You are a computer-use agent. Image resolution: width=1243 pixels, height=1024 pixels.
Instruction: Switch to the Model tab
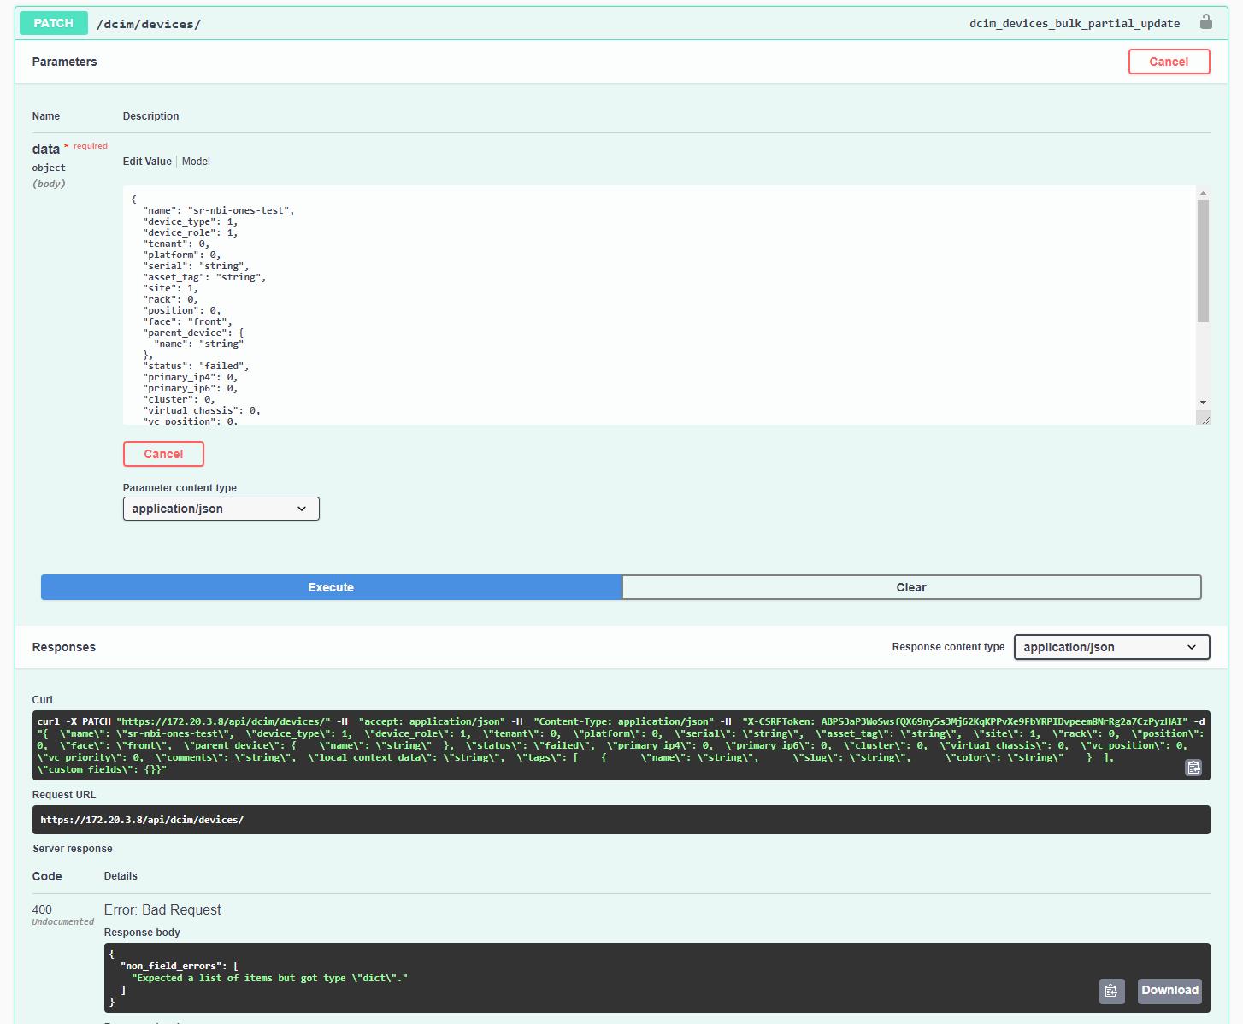(x=196, y=161)
